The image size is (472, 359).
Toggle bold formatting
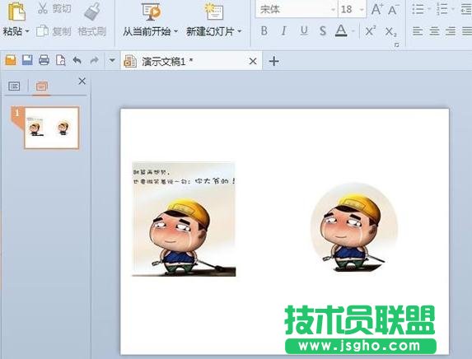(x=264, y=30)
